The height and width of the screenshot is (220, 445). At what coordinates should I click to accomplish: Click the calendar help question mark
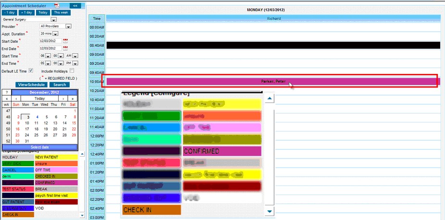click(7, 92)
